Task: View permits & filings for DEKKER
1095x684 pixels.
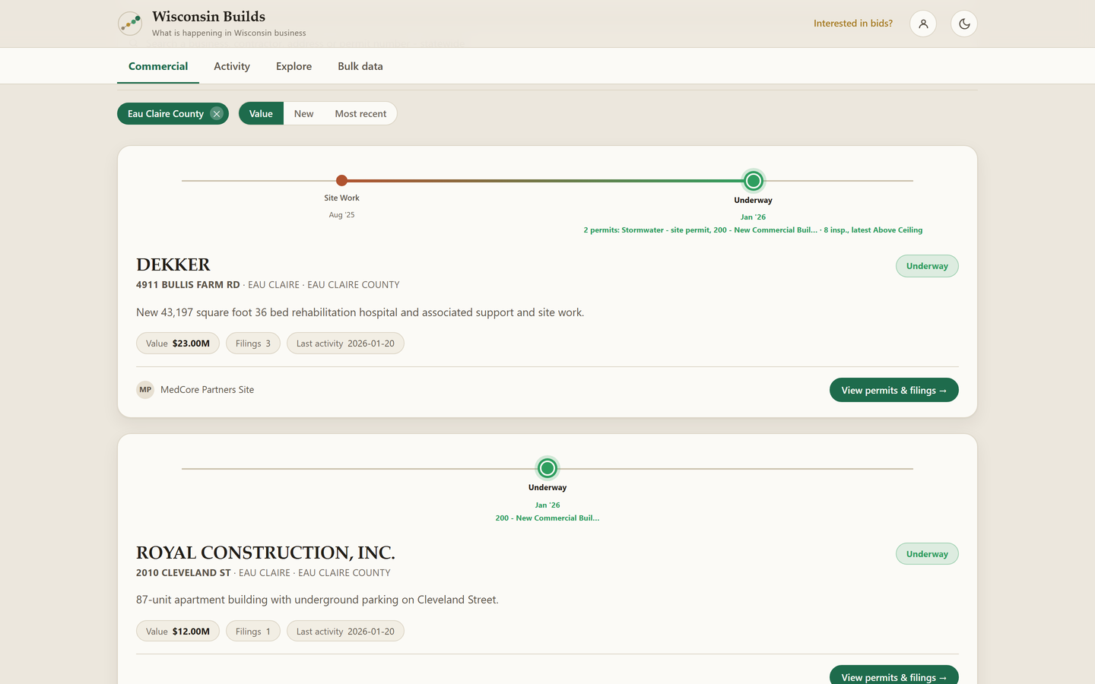Action: [893, 390]
